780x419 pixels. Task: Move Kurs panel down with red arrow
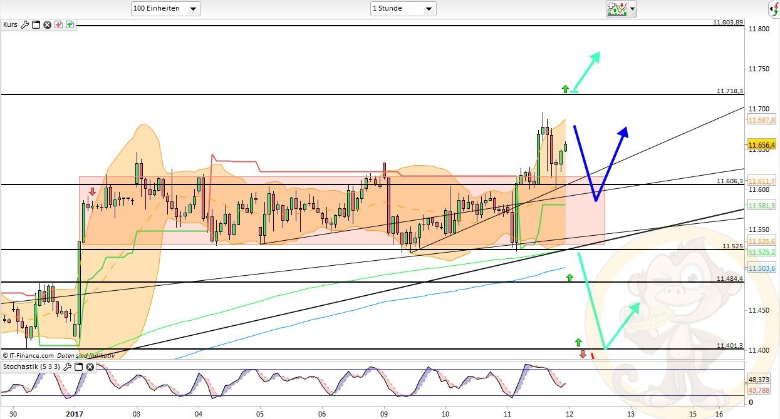pos(58,25)
